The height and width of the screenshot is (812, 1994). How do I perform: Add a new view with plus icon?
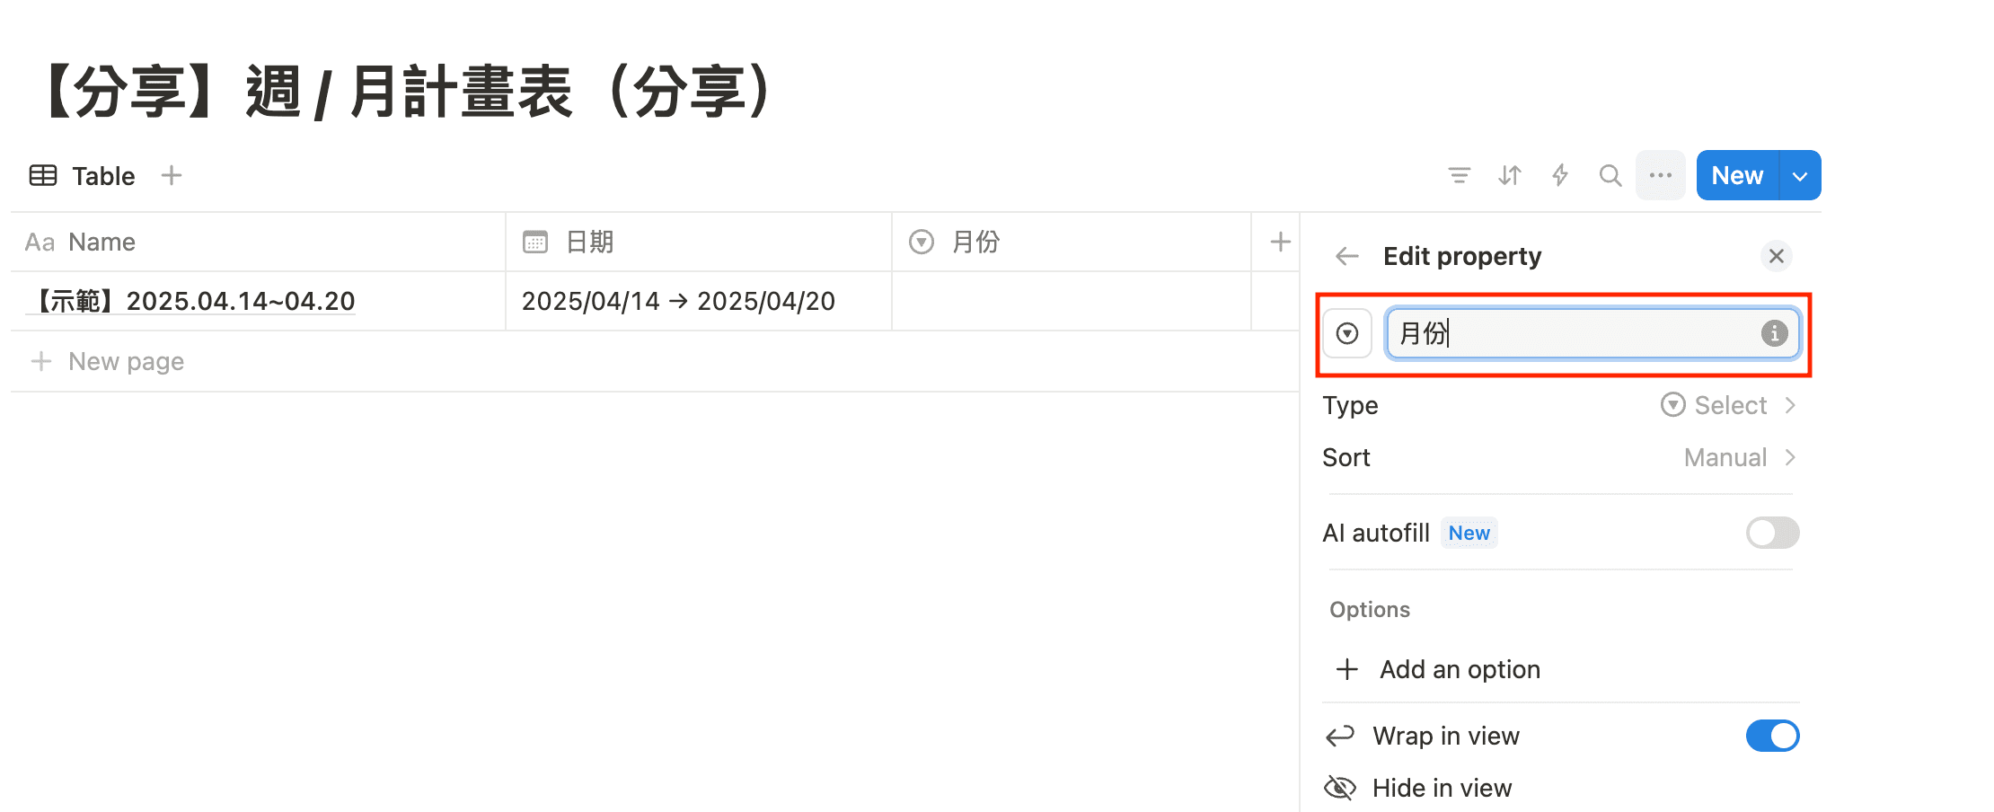(x=172, y=175)
